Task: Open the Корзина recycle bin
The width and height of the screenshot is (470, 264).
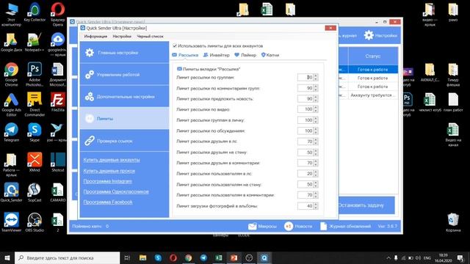Action: pyautogui.click(x=453, y=222)
